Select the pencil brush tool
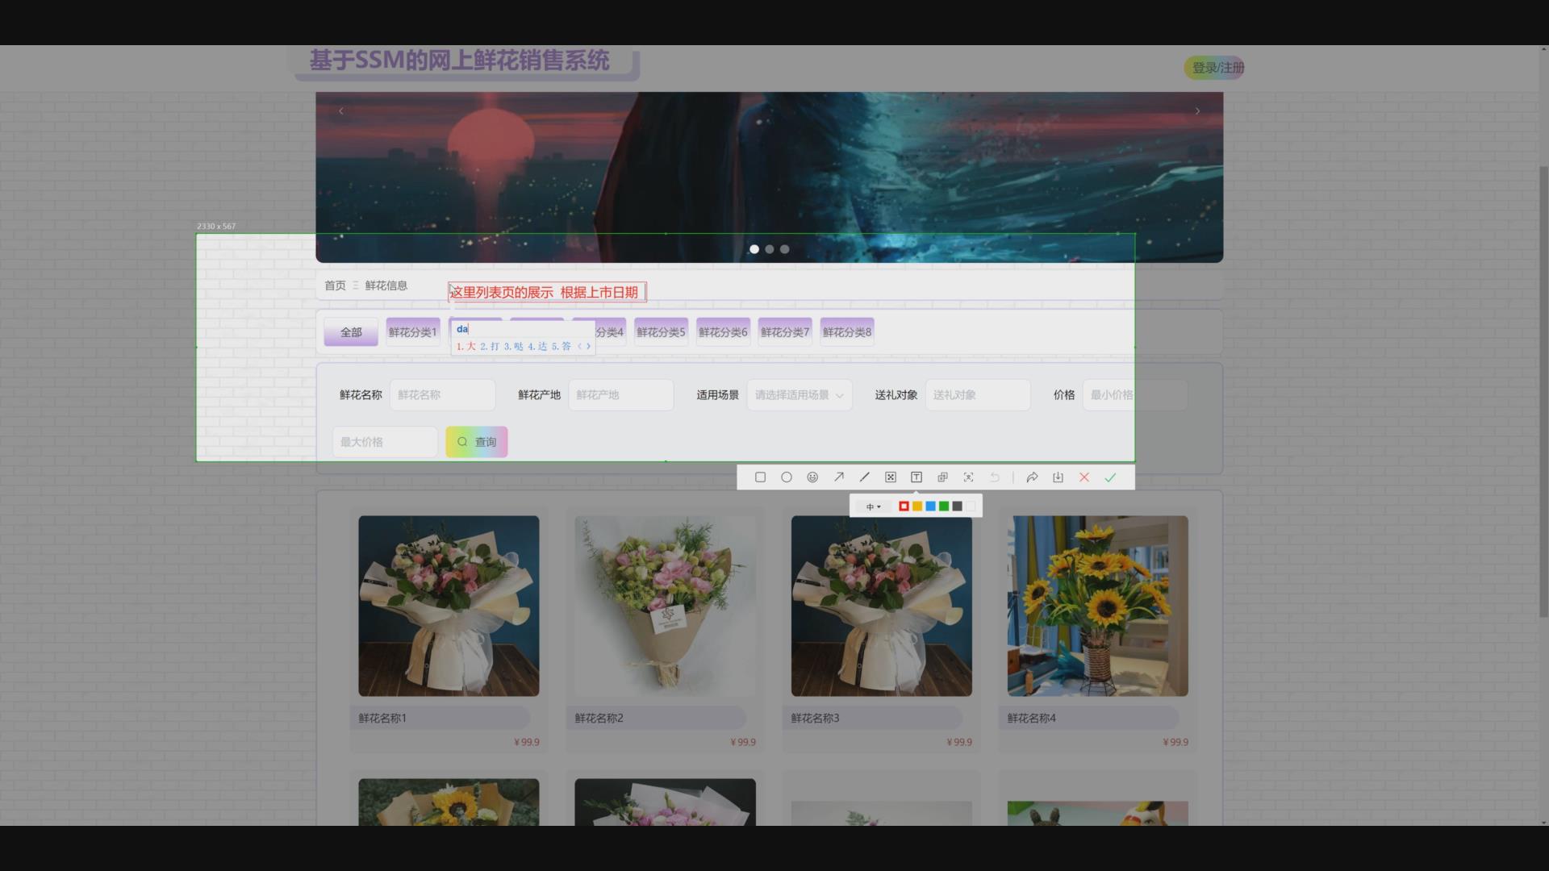1549x871 pixels. (x=865, y=477)
